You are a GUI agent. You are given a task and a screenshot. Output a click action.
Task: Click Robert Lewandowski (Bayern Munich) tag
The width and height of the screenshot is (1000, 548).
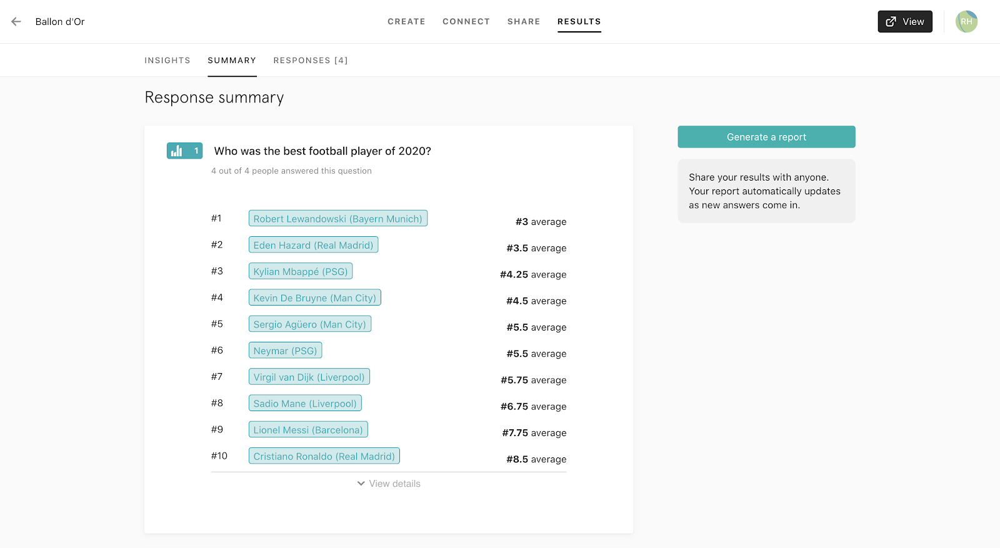coord(338,219)
